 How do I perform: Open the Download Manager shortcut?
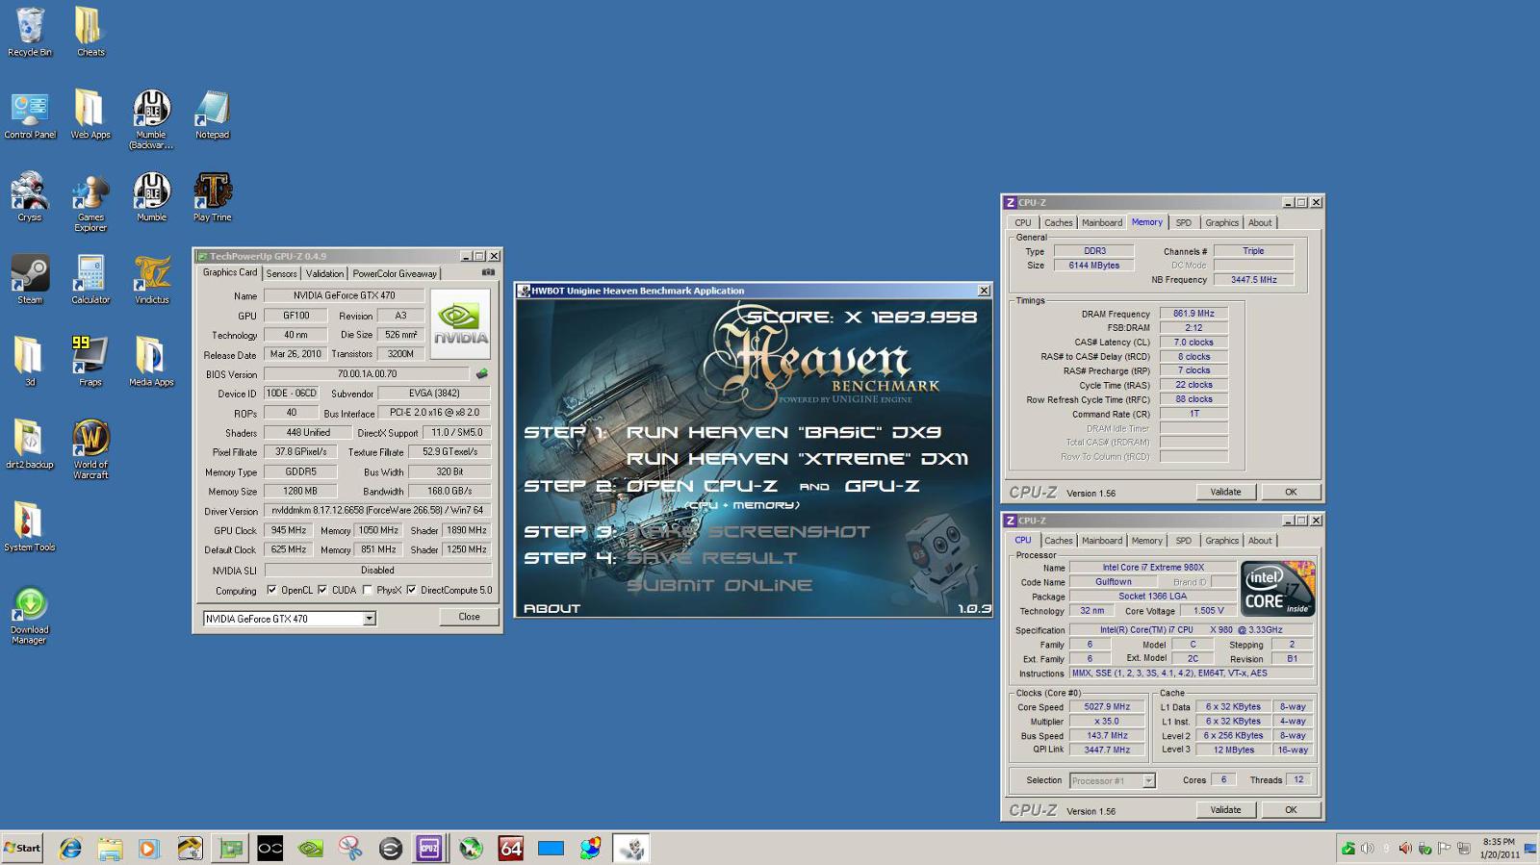pyautogui.click(x=30, y=617)
